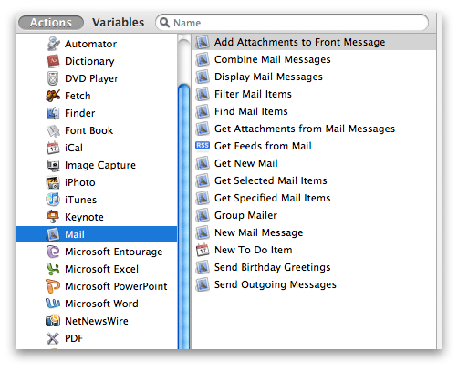Click calendar icon beside New To Do Item

click(x=203, y=250)
